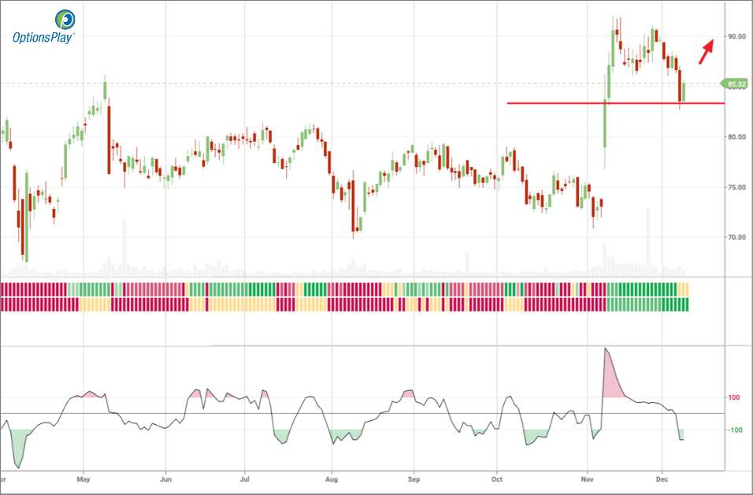Screen dimensions: 753x495
Task: Click the oscillator's 100 level label
Action: 733,398
